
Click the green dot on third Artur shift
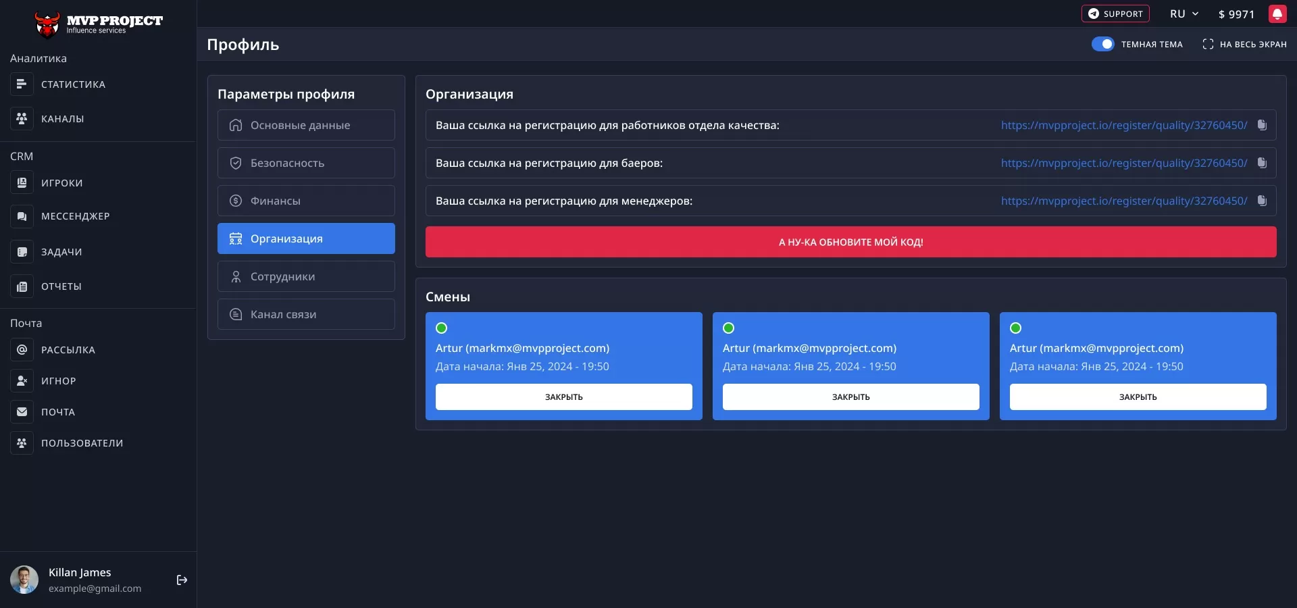pos(1015,328)
